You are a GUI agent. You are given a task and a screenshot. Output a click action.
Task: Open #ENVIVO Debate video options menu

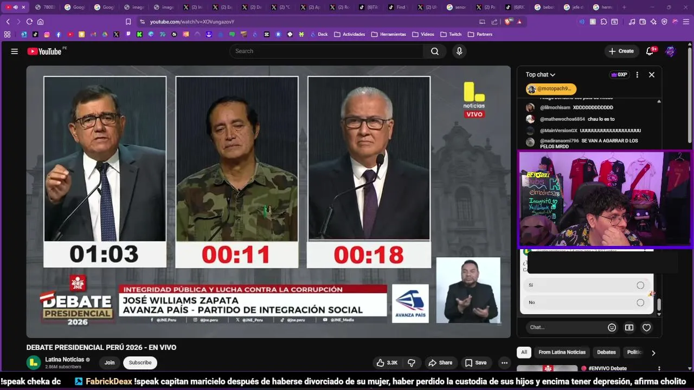coord(659,369)
